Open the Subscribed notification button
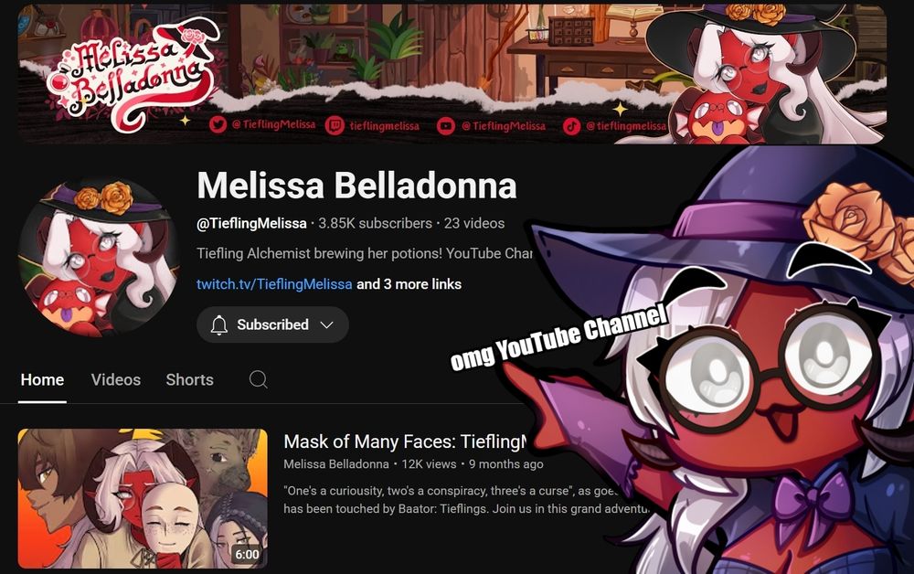This screenshot has width=914, height=574. [x=272, y=324]
